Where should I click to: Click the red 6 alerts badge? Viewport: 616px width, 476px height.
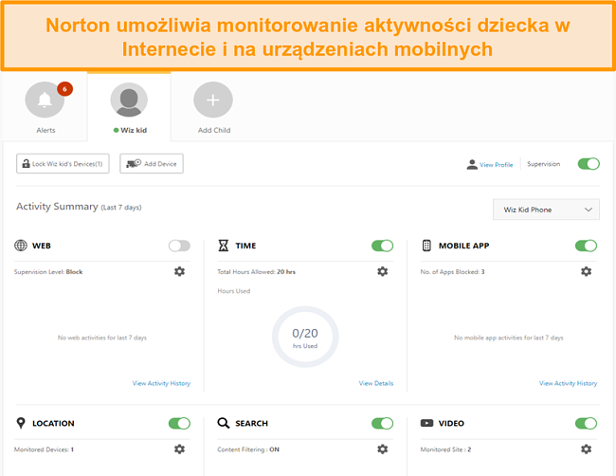point(64,89)
